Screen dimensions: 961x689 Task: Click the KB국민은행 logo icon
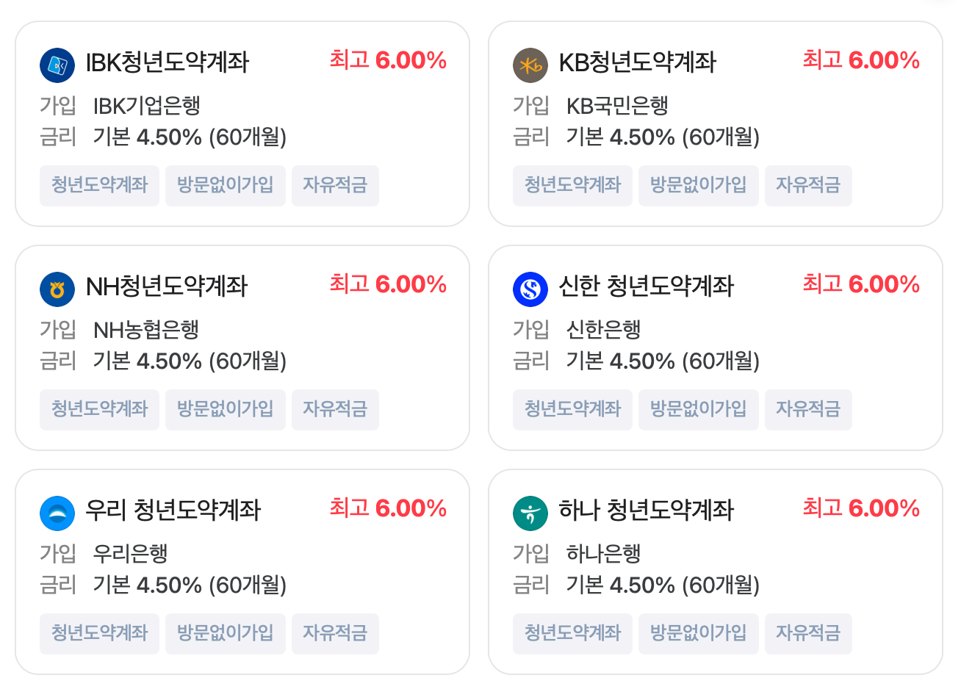click(530, 65)
